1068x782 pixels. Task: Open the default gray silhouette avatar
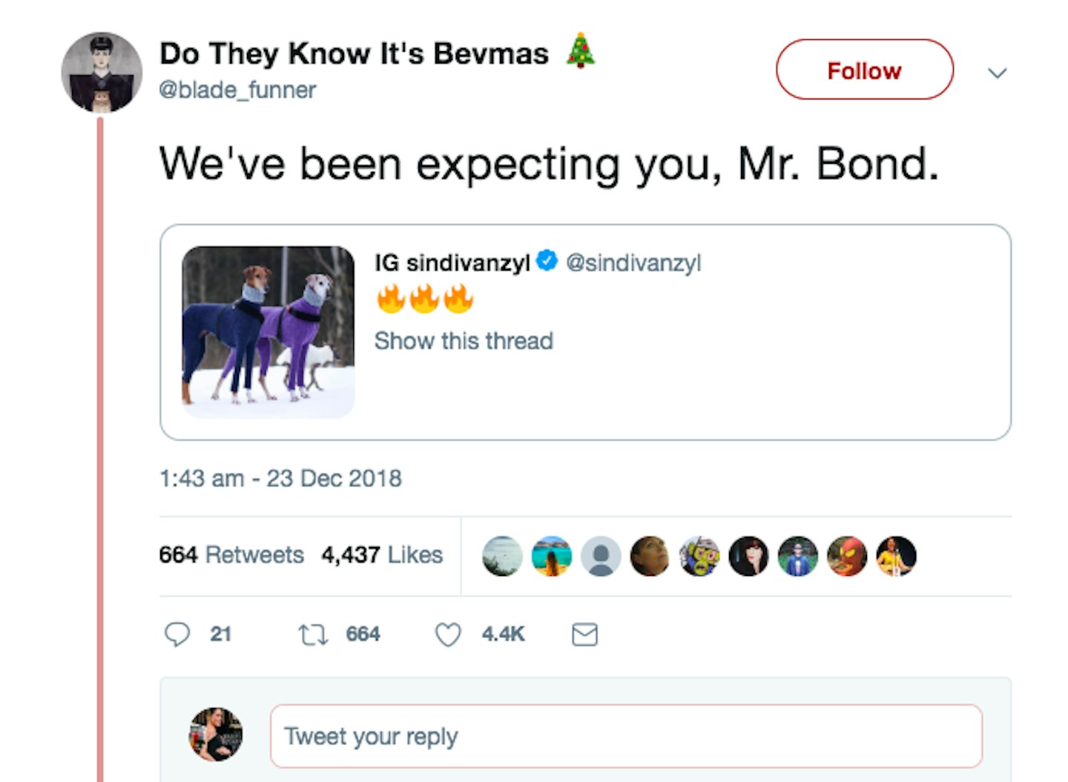pyautogui.click(x=601, y=556)
